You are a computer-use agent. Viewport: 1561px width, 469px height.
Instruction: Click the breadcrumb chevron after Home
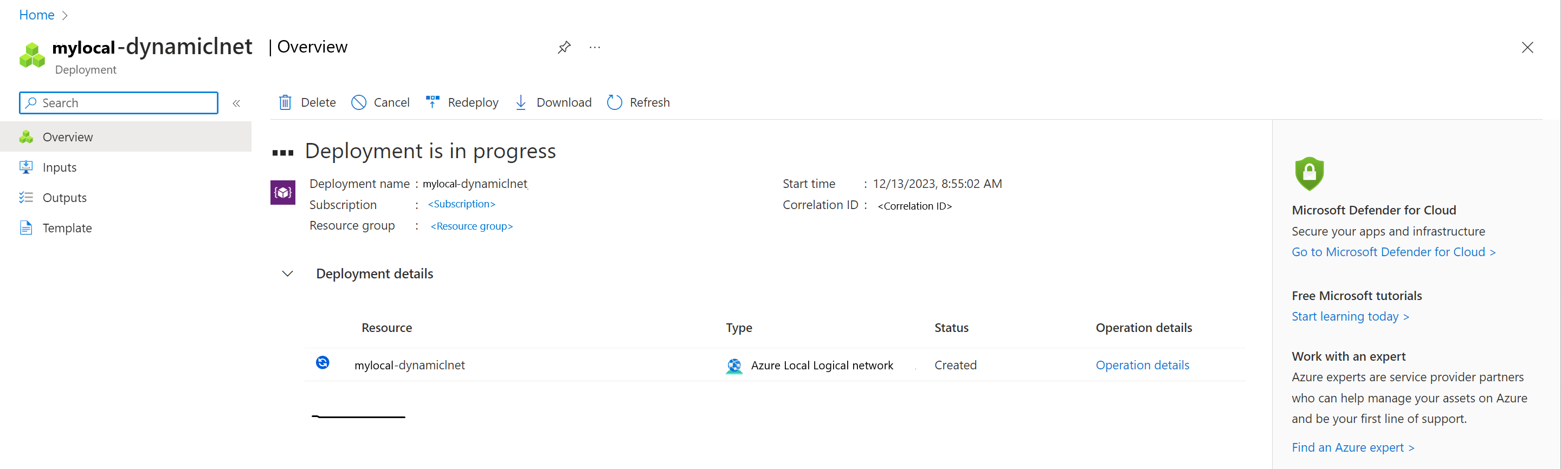65,15
